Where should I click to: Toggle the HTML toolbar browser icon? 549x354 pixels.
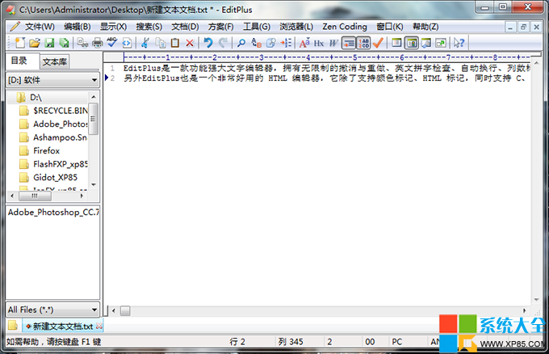click(127, 43)
